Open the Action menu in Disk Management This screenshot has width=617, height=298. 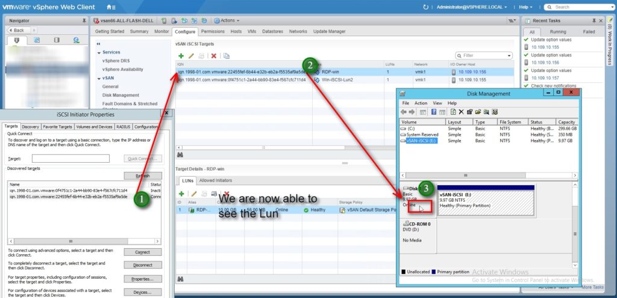pyautogui.click(x=421, y=103)
